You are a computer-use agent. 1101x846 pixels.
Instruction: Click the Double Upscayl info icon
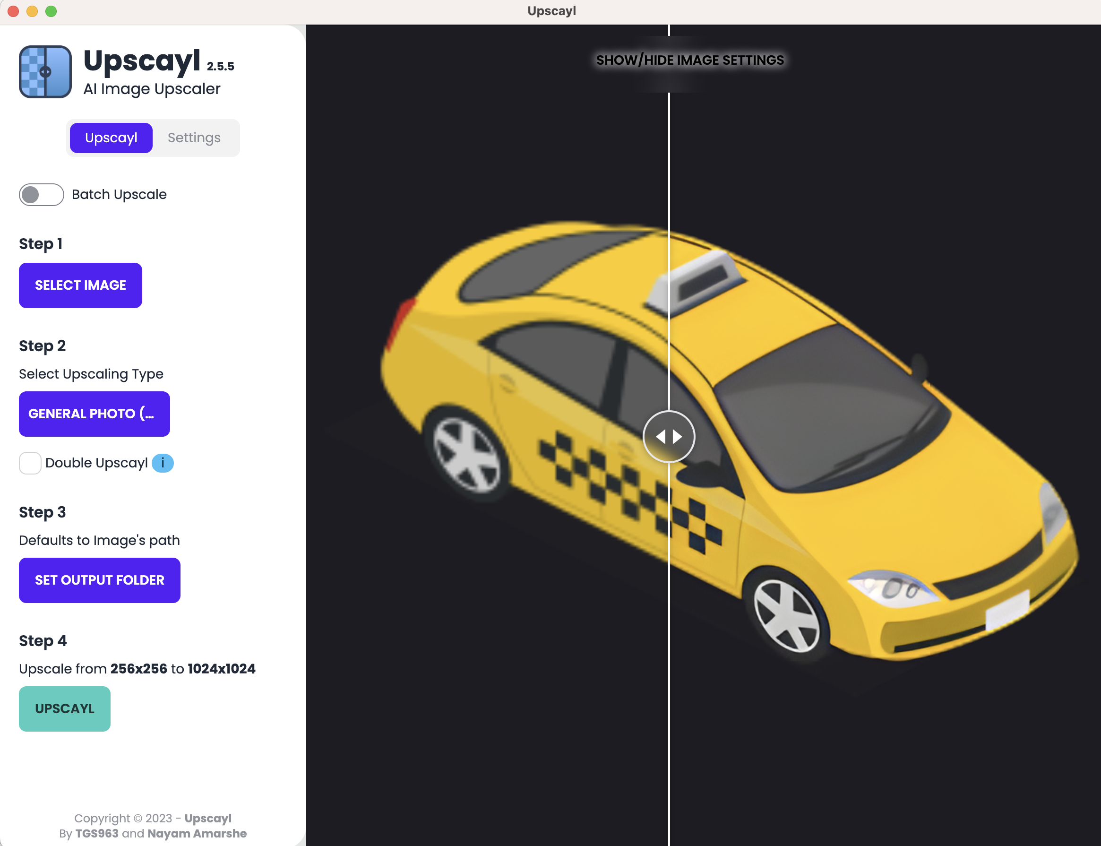[163, 463]
